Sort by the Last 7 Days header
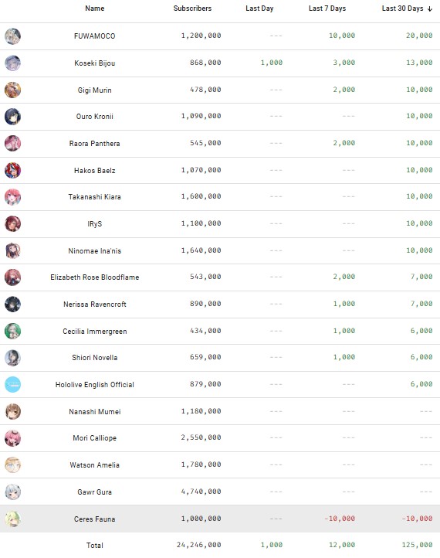This screenshot has height=558, width=440. [x=327, y=9]
